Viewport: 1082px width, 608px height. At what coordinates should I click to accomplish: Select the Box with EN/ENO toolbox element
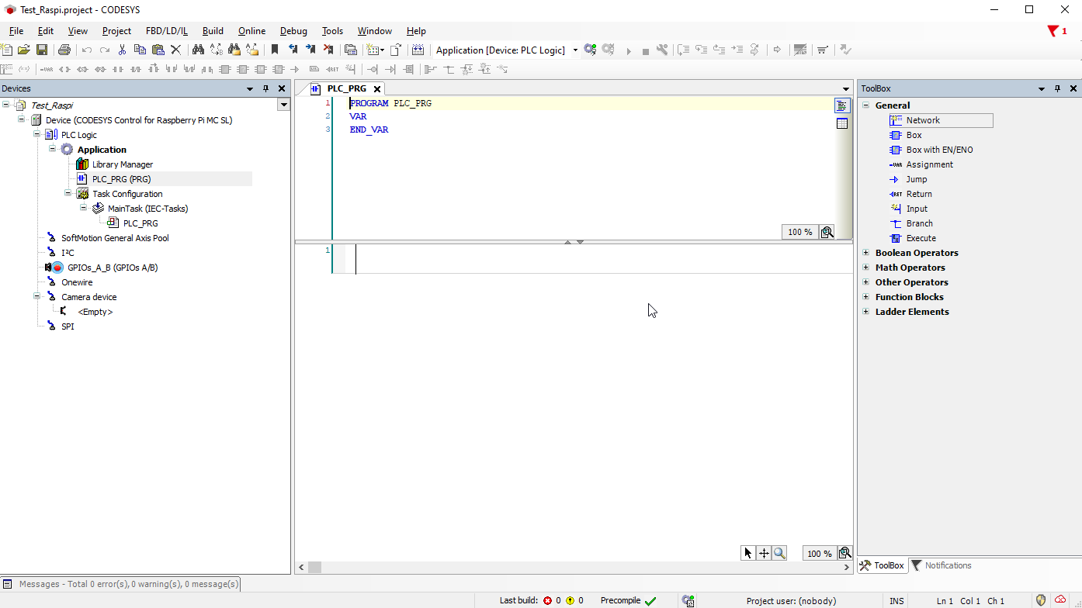(939, 150)
